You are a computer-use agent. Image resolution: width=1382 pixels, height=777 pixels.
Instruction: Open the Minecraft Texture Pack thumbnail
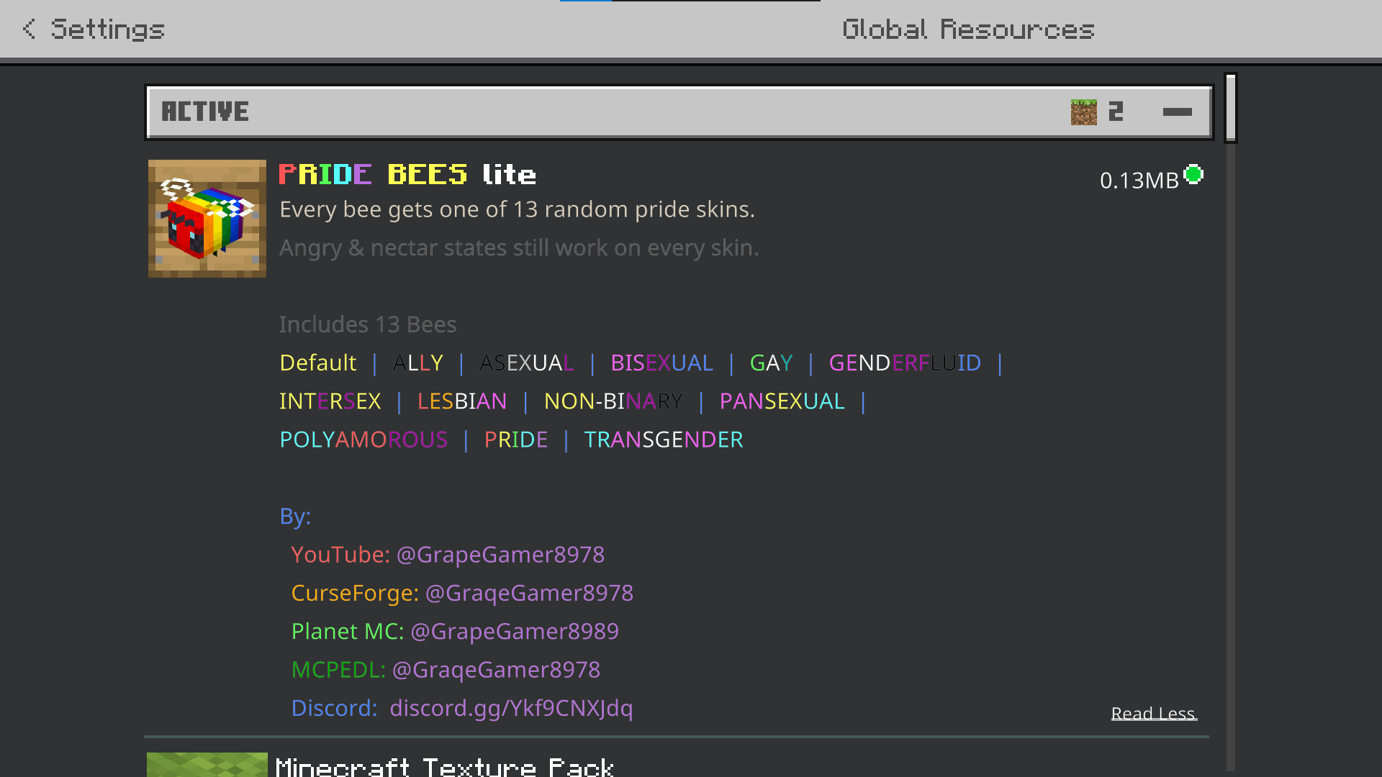point(207,765)
